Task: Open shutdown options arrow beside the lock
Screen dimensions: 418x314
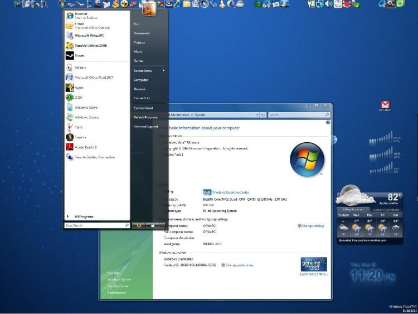Action: click(162, 225)
